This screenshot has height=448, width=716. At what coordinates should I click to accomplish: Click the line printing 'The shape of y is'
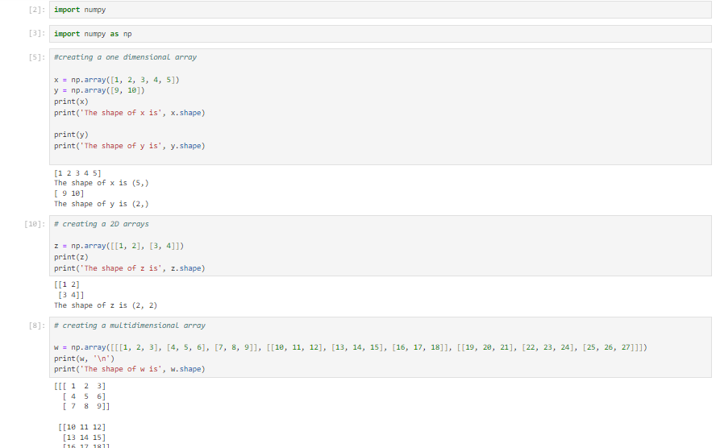click(129, 146)
